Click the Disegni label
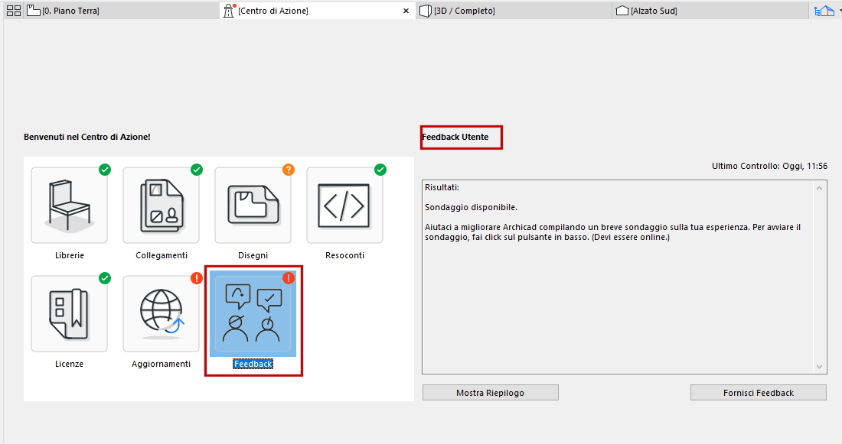842x444 pixels. tap(253, 255)
